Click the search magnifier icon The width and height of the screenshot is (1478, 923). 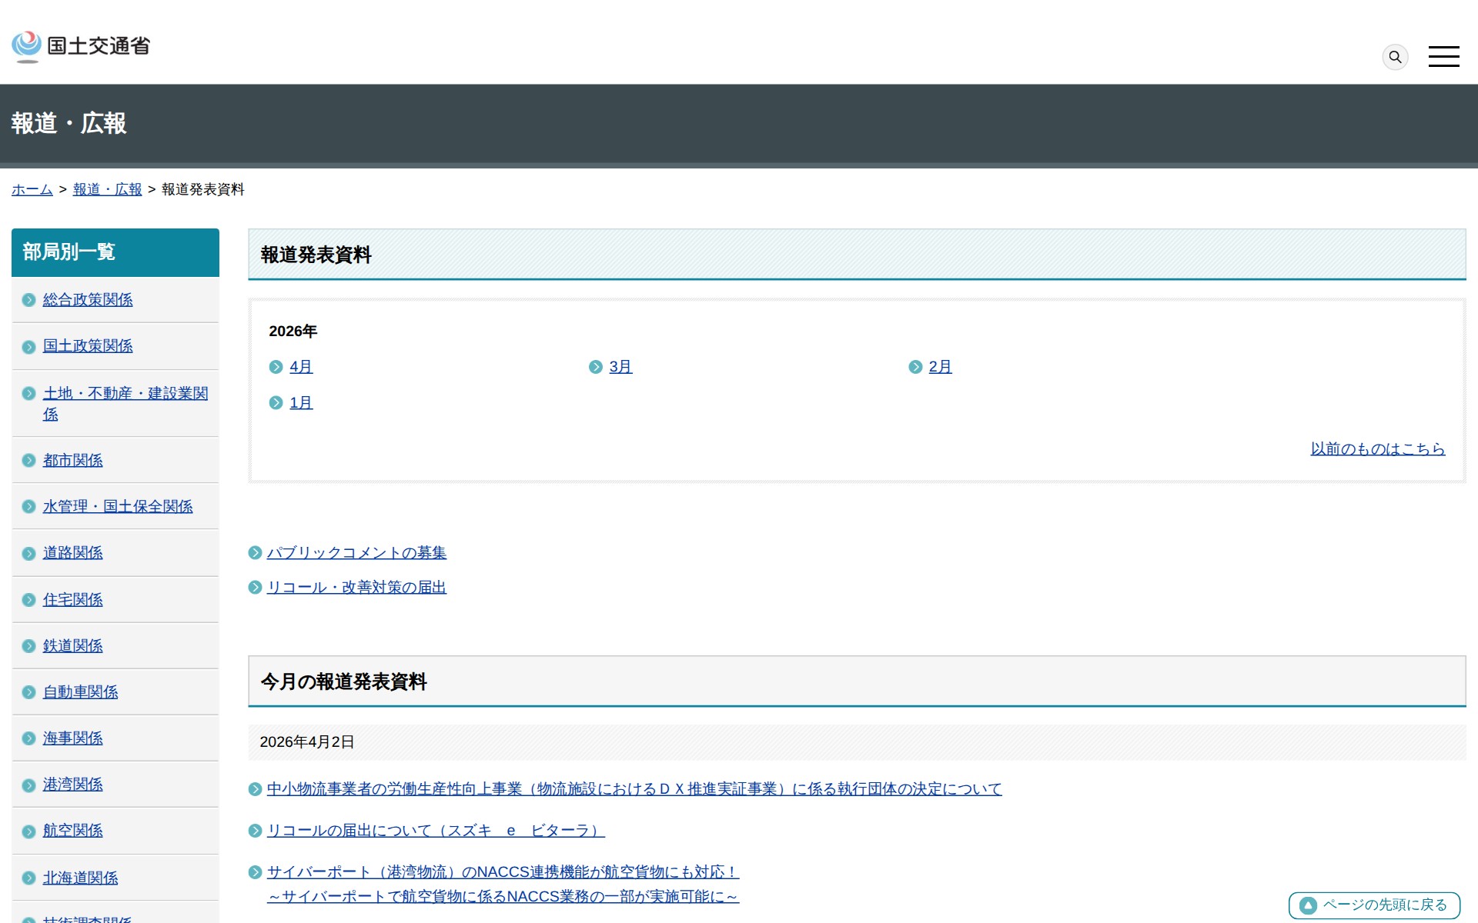[x=1395, y=57]
